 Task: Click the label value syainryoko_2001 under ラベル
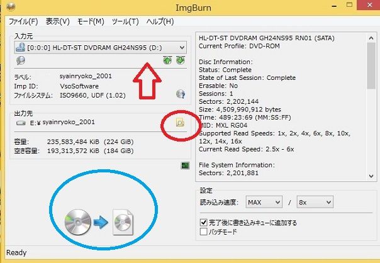pos(86,76)
